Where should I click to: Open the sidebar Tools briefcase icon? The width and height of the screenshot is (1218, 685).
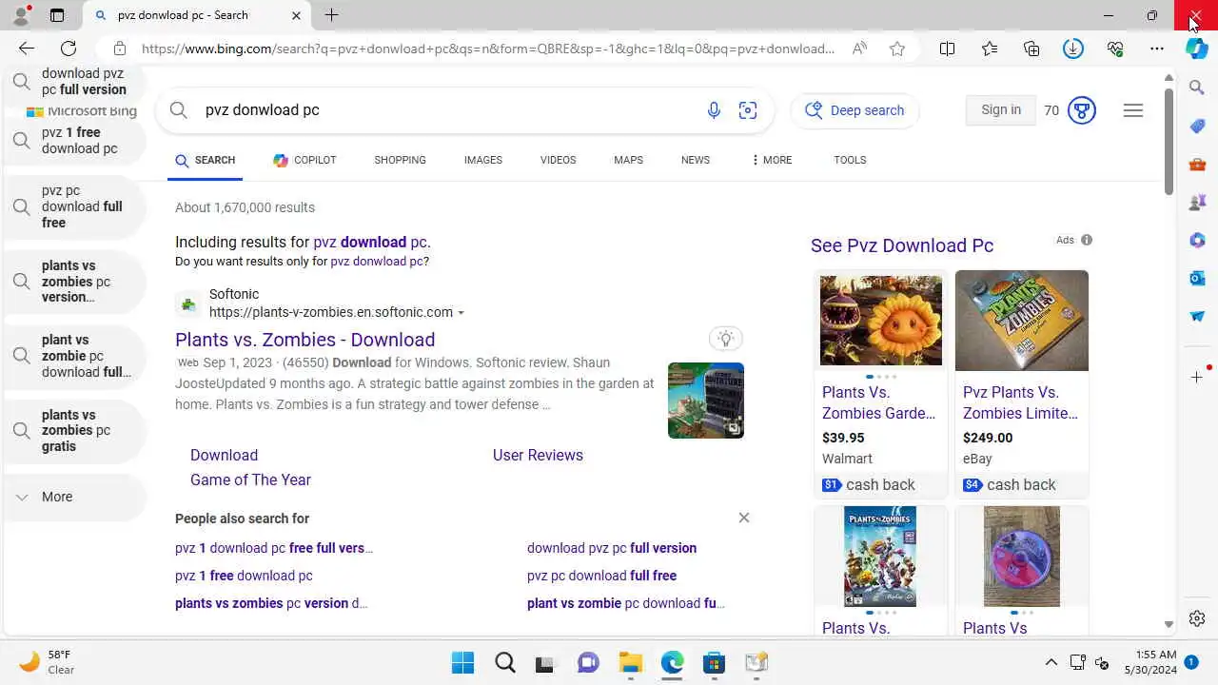[1197, 165]
